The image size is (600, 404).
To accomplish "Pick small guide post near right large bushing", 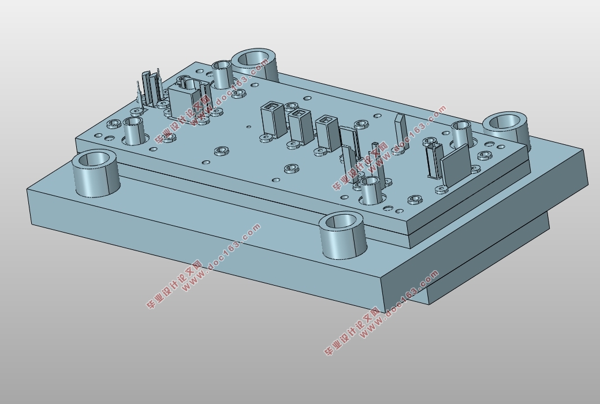I will (462, 134).
